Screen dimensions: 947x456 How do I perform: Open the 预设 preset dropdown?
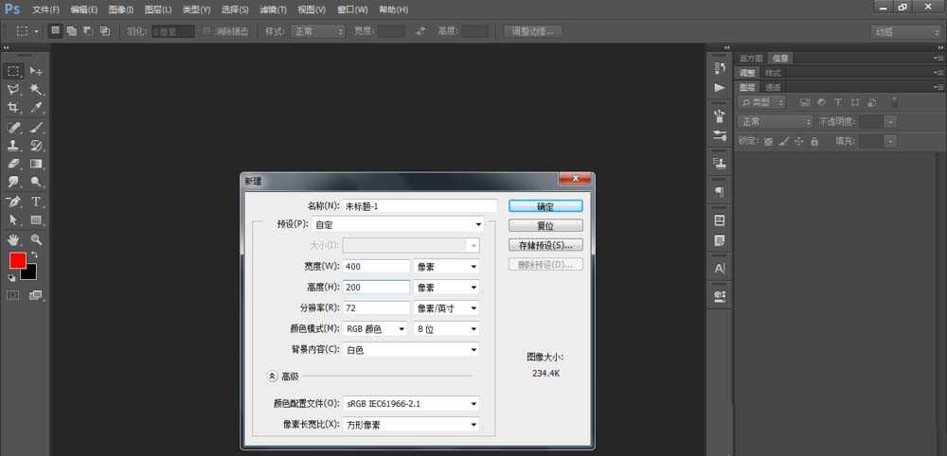click(398, 224)
